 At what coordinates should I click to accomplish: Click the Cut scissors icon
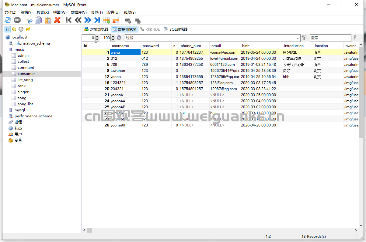[x=29, y=20]
